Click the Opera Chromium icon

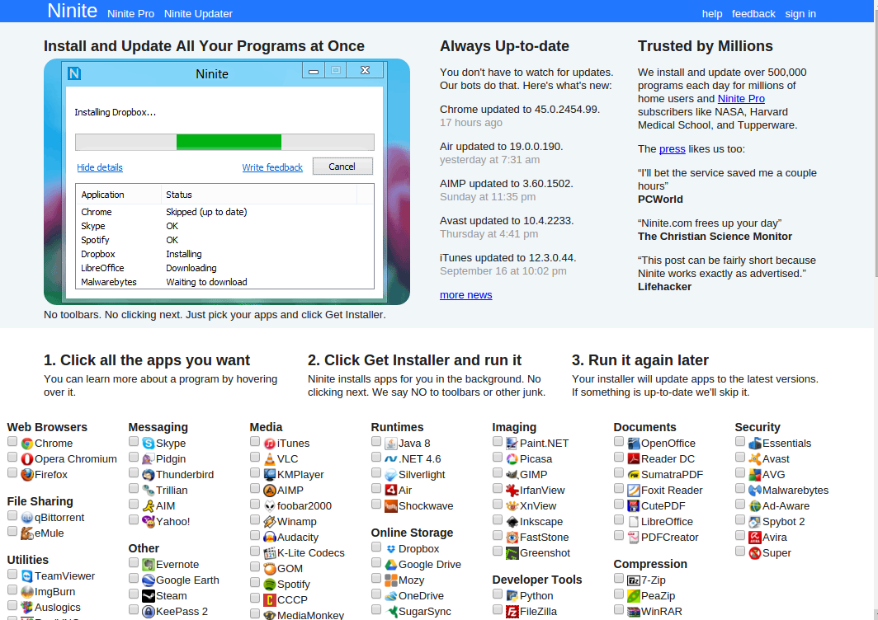(27, 459)
